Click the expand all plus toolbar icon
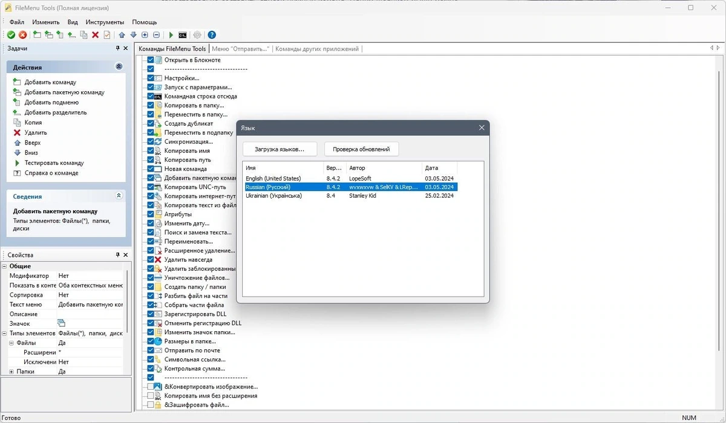This screenshot has height=423, width=726. [145, 35]
